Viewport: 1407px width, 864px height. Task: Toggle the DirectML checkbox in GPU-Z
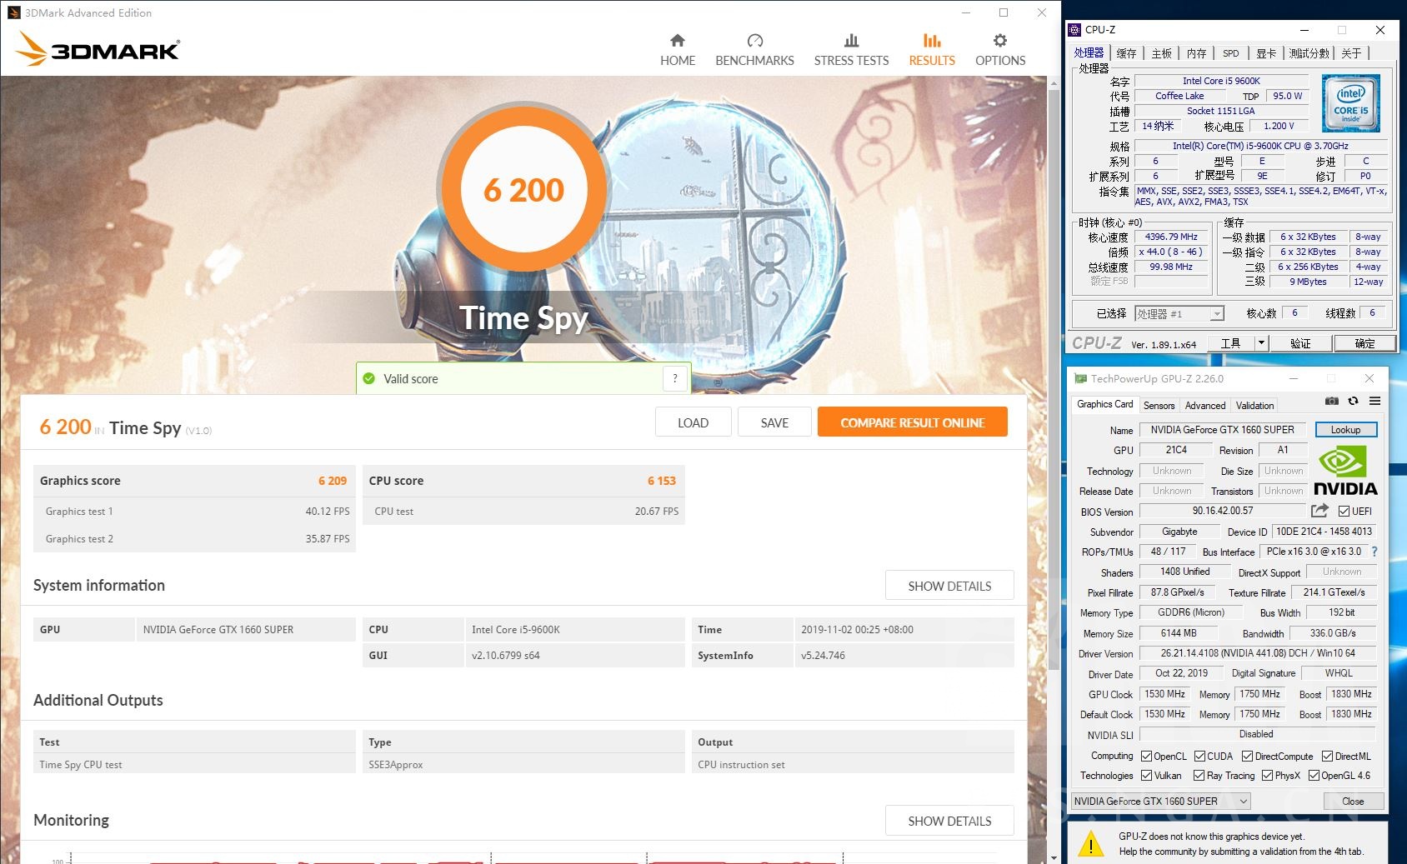point(1327,757)
